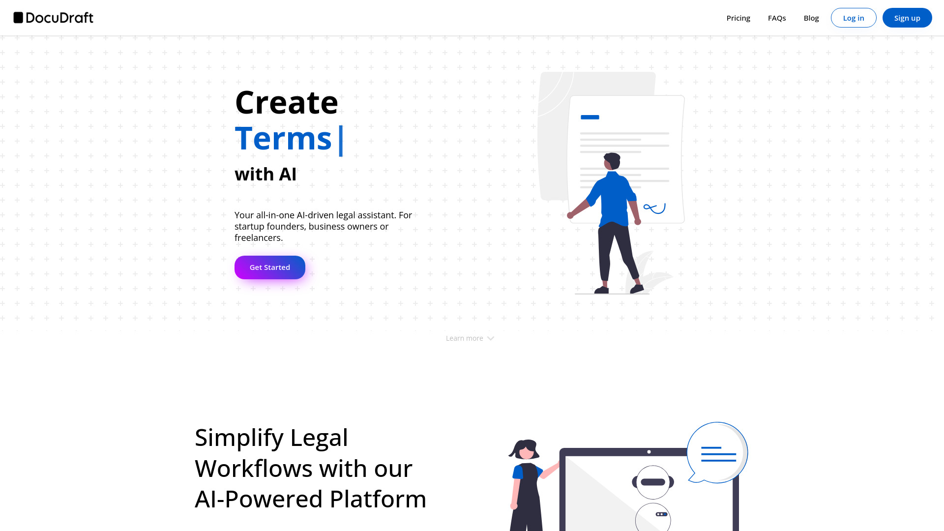The height and width of the screenshot is (531, 944).
Task: Click the robot/AI assistant icon
Action: pyautogui.click(x=652, y=481)
